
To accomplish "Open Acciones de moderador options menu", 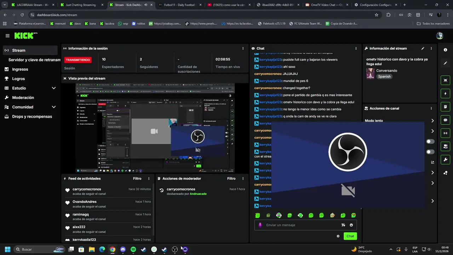I will (243, 179).
